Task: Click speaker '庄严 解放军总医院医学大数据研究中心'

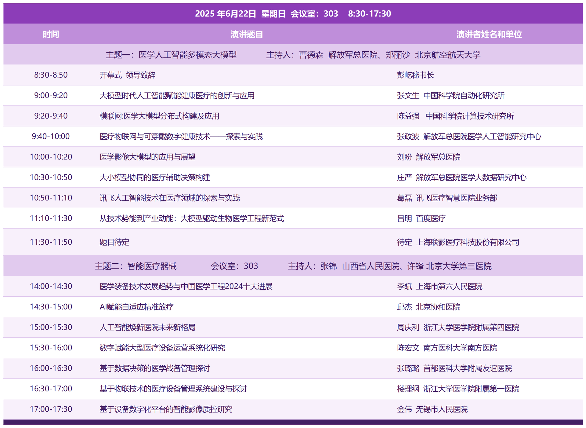Action: click(x=461, y=177)
